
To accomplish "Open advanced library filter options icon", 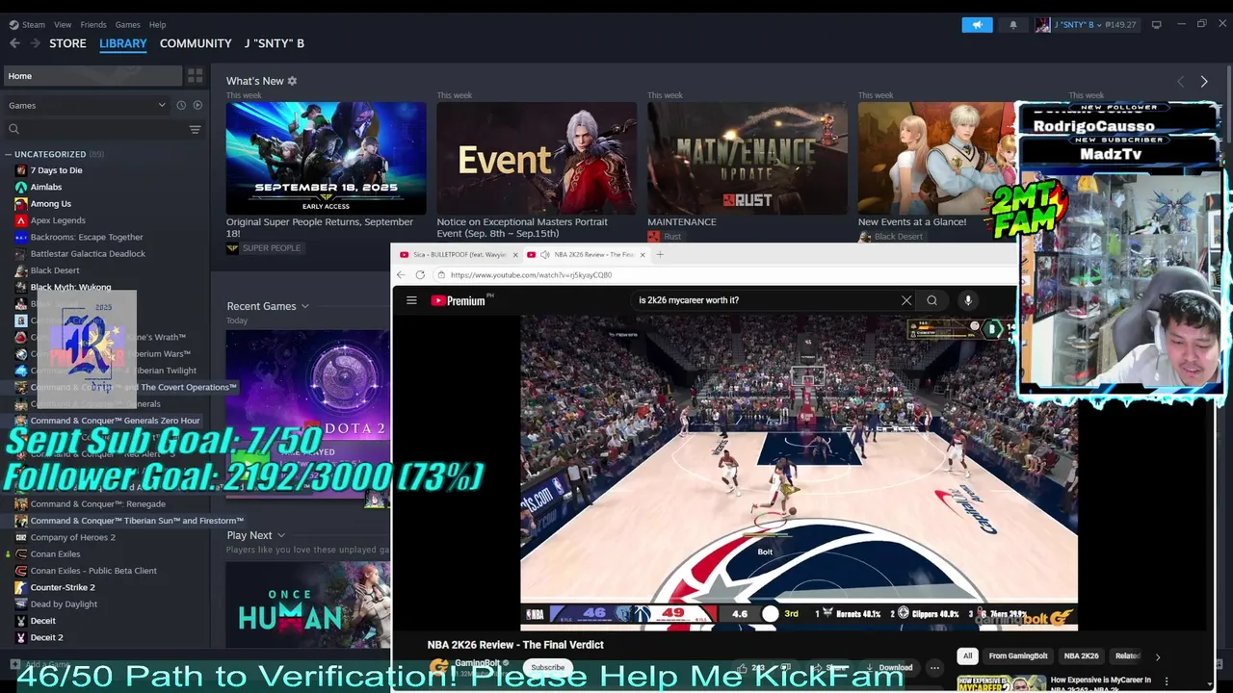I will pyautogui.click(x=195, y=129).
